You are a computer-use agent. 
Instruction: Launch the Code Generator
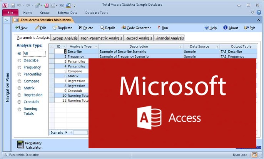point(136,28)
